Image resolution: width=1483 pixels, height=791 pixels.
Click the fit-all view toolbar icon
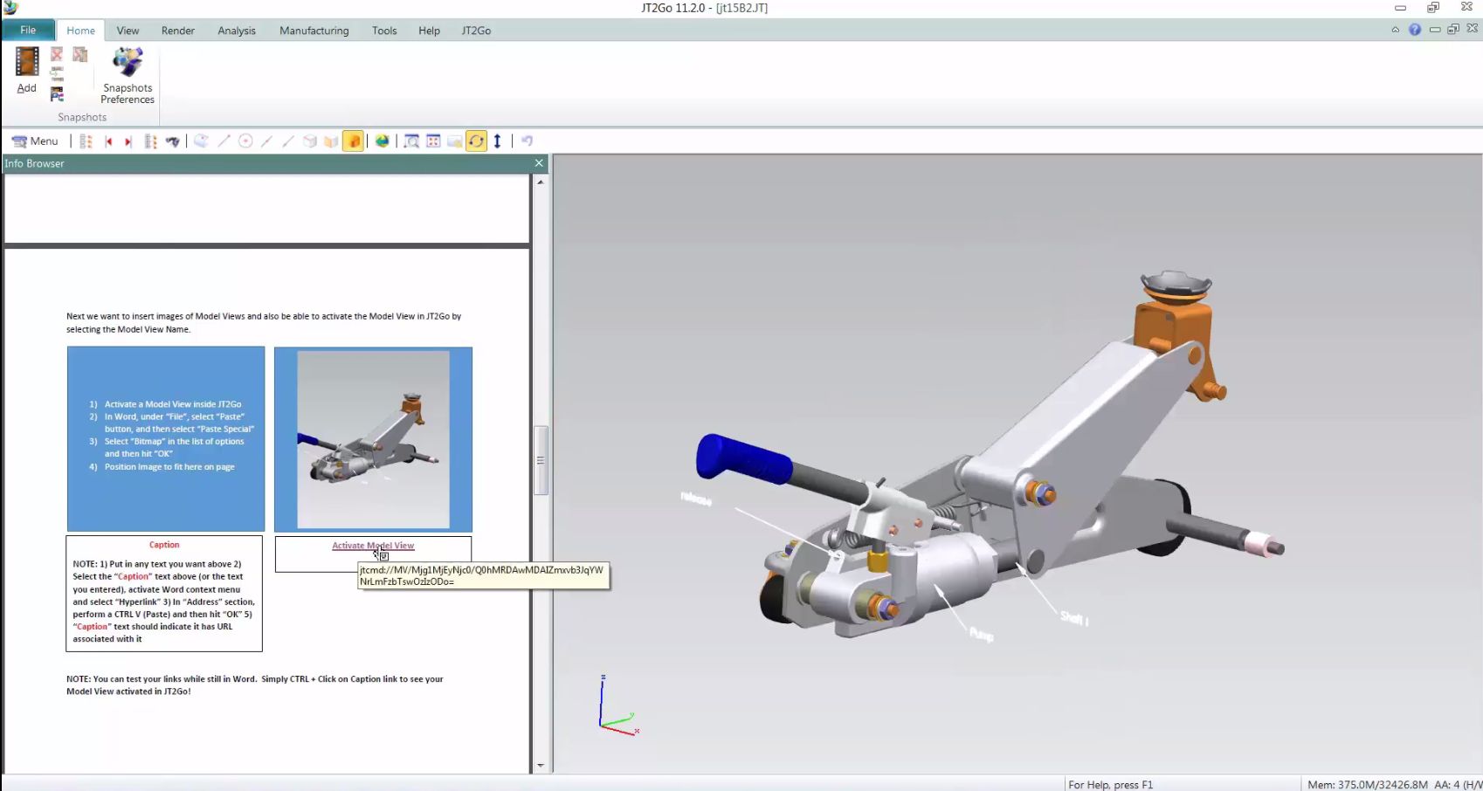coord(433,141)
